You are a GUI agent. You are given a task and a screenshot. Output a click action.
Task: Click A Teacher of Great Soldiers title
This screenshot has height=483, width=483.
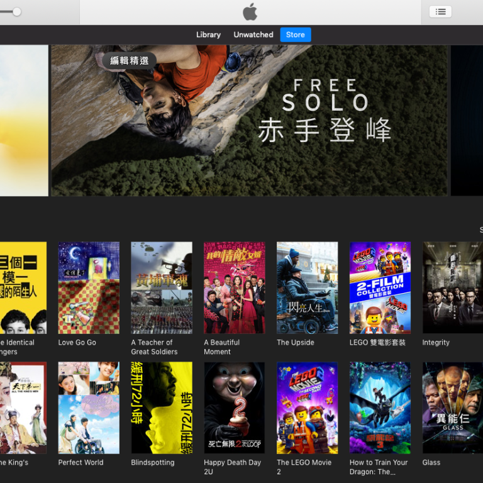(154, 347)
